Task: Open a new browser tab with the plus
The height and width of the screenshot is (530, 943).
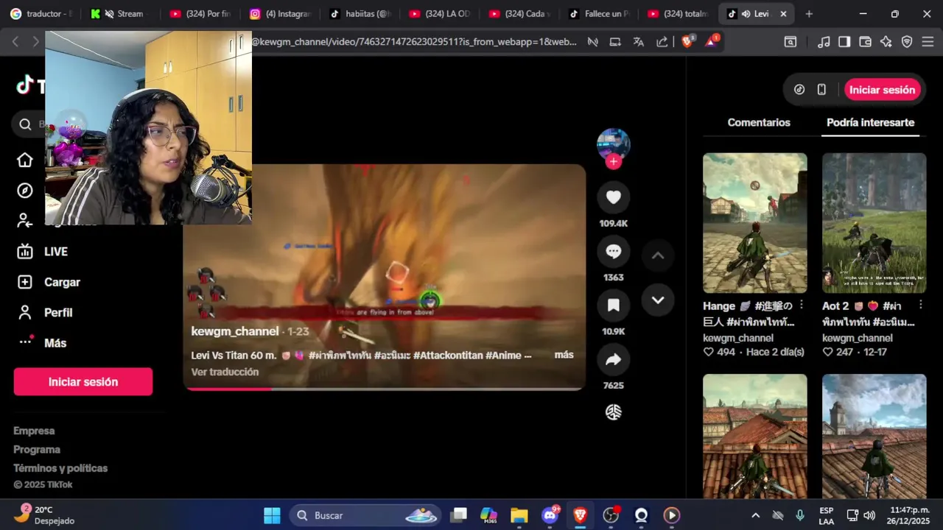Action: tap(809, 14)
